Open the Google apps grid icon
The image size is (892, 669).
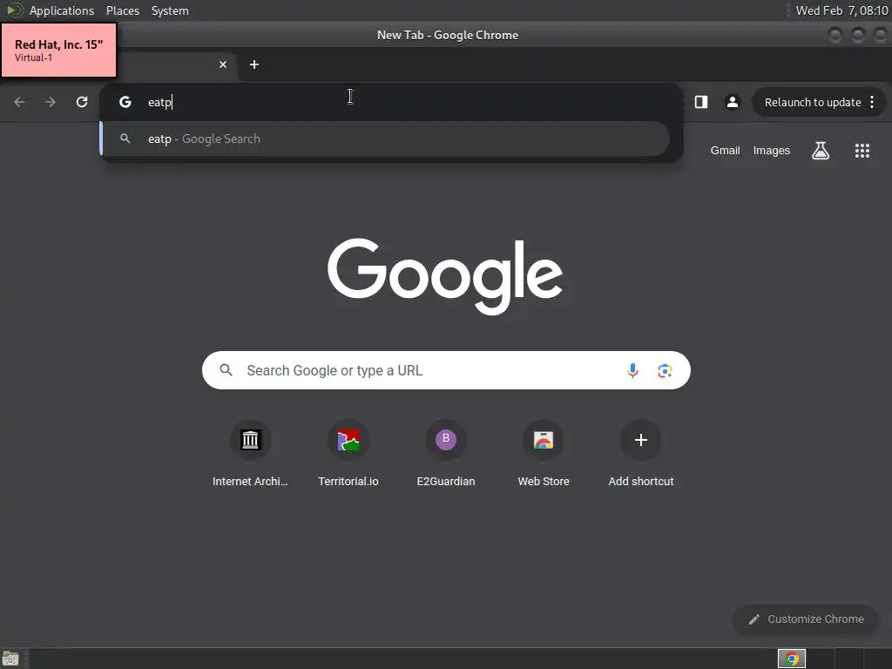coord(862,150)
